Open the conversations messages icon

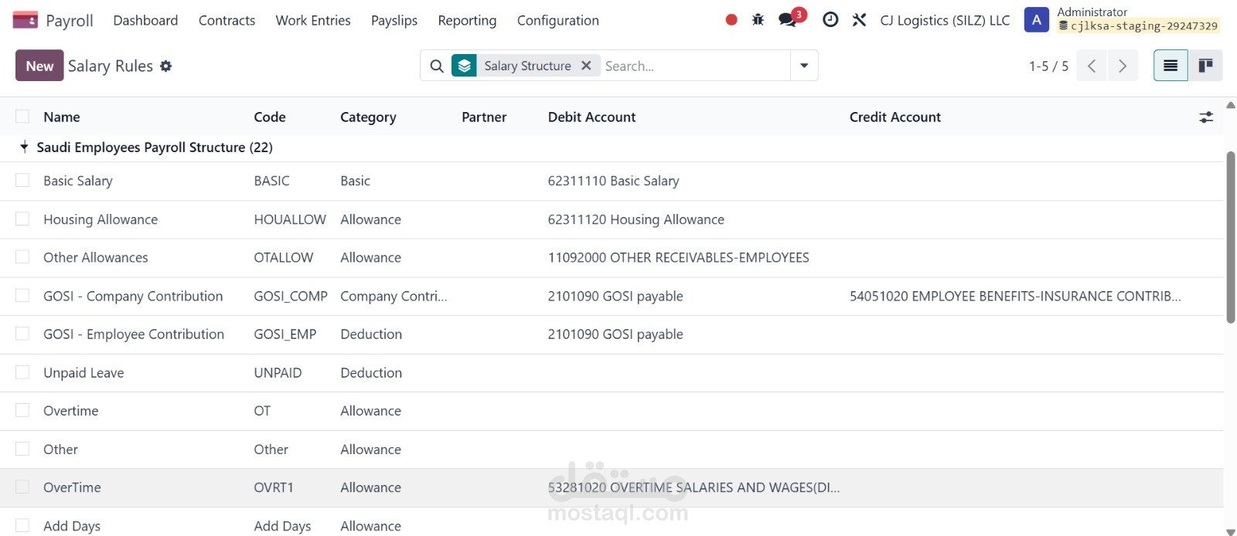pos(788,20)
